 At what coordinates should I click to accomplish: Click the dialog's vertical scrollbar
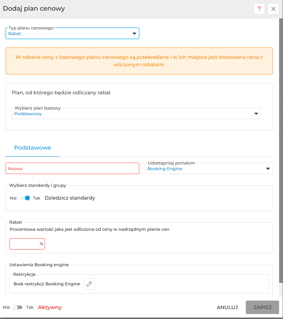point(281,151)
